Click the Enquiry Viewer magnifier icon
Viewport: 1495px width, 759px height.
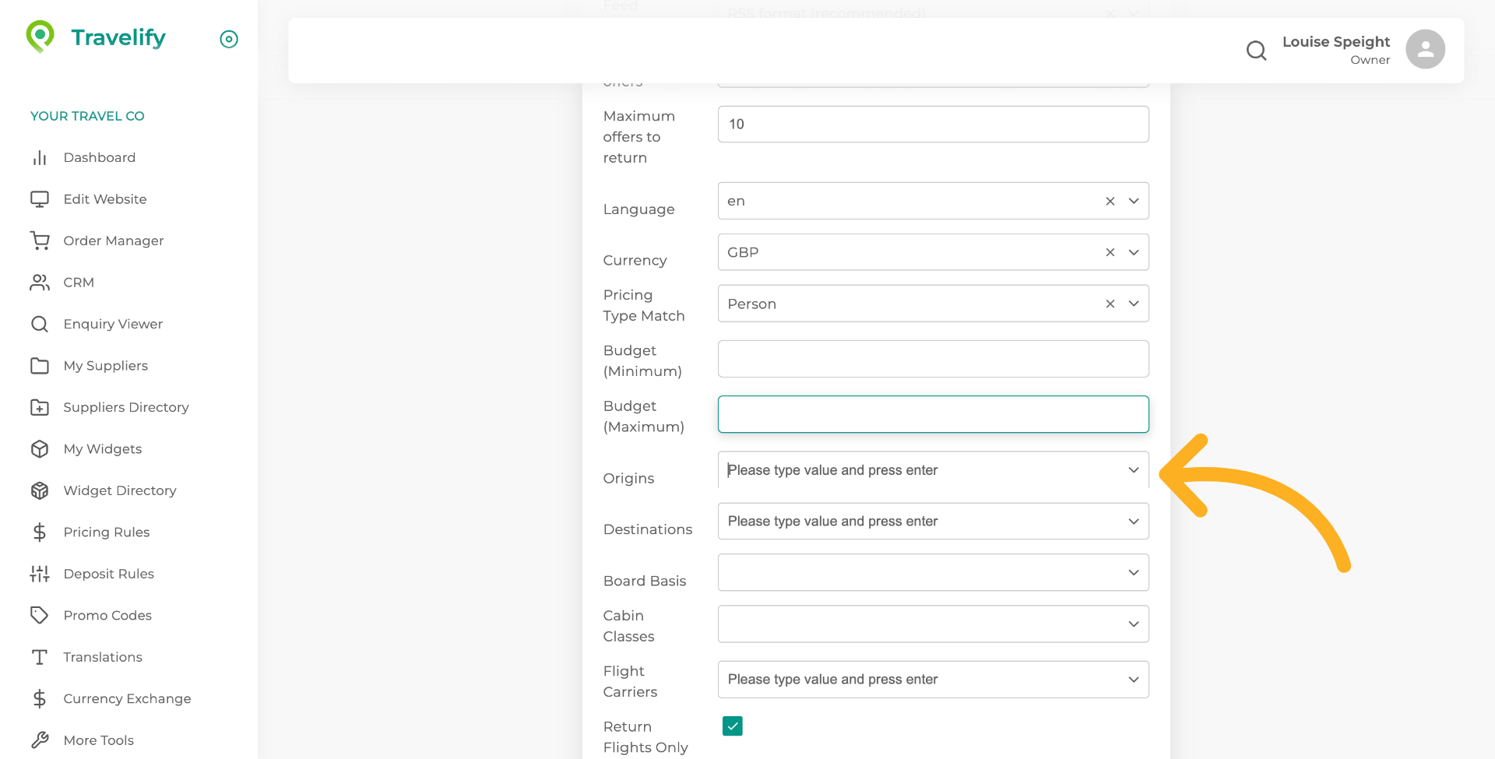click(x=40, y=324)
